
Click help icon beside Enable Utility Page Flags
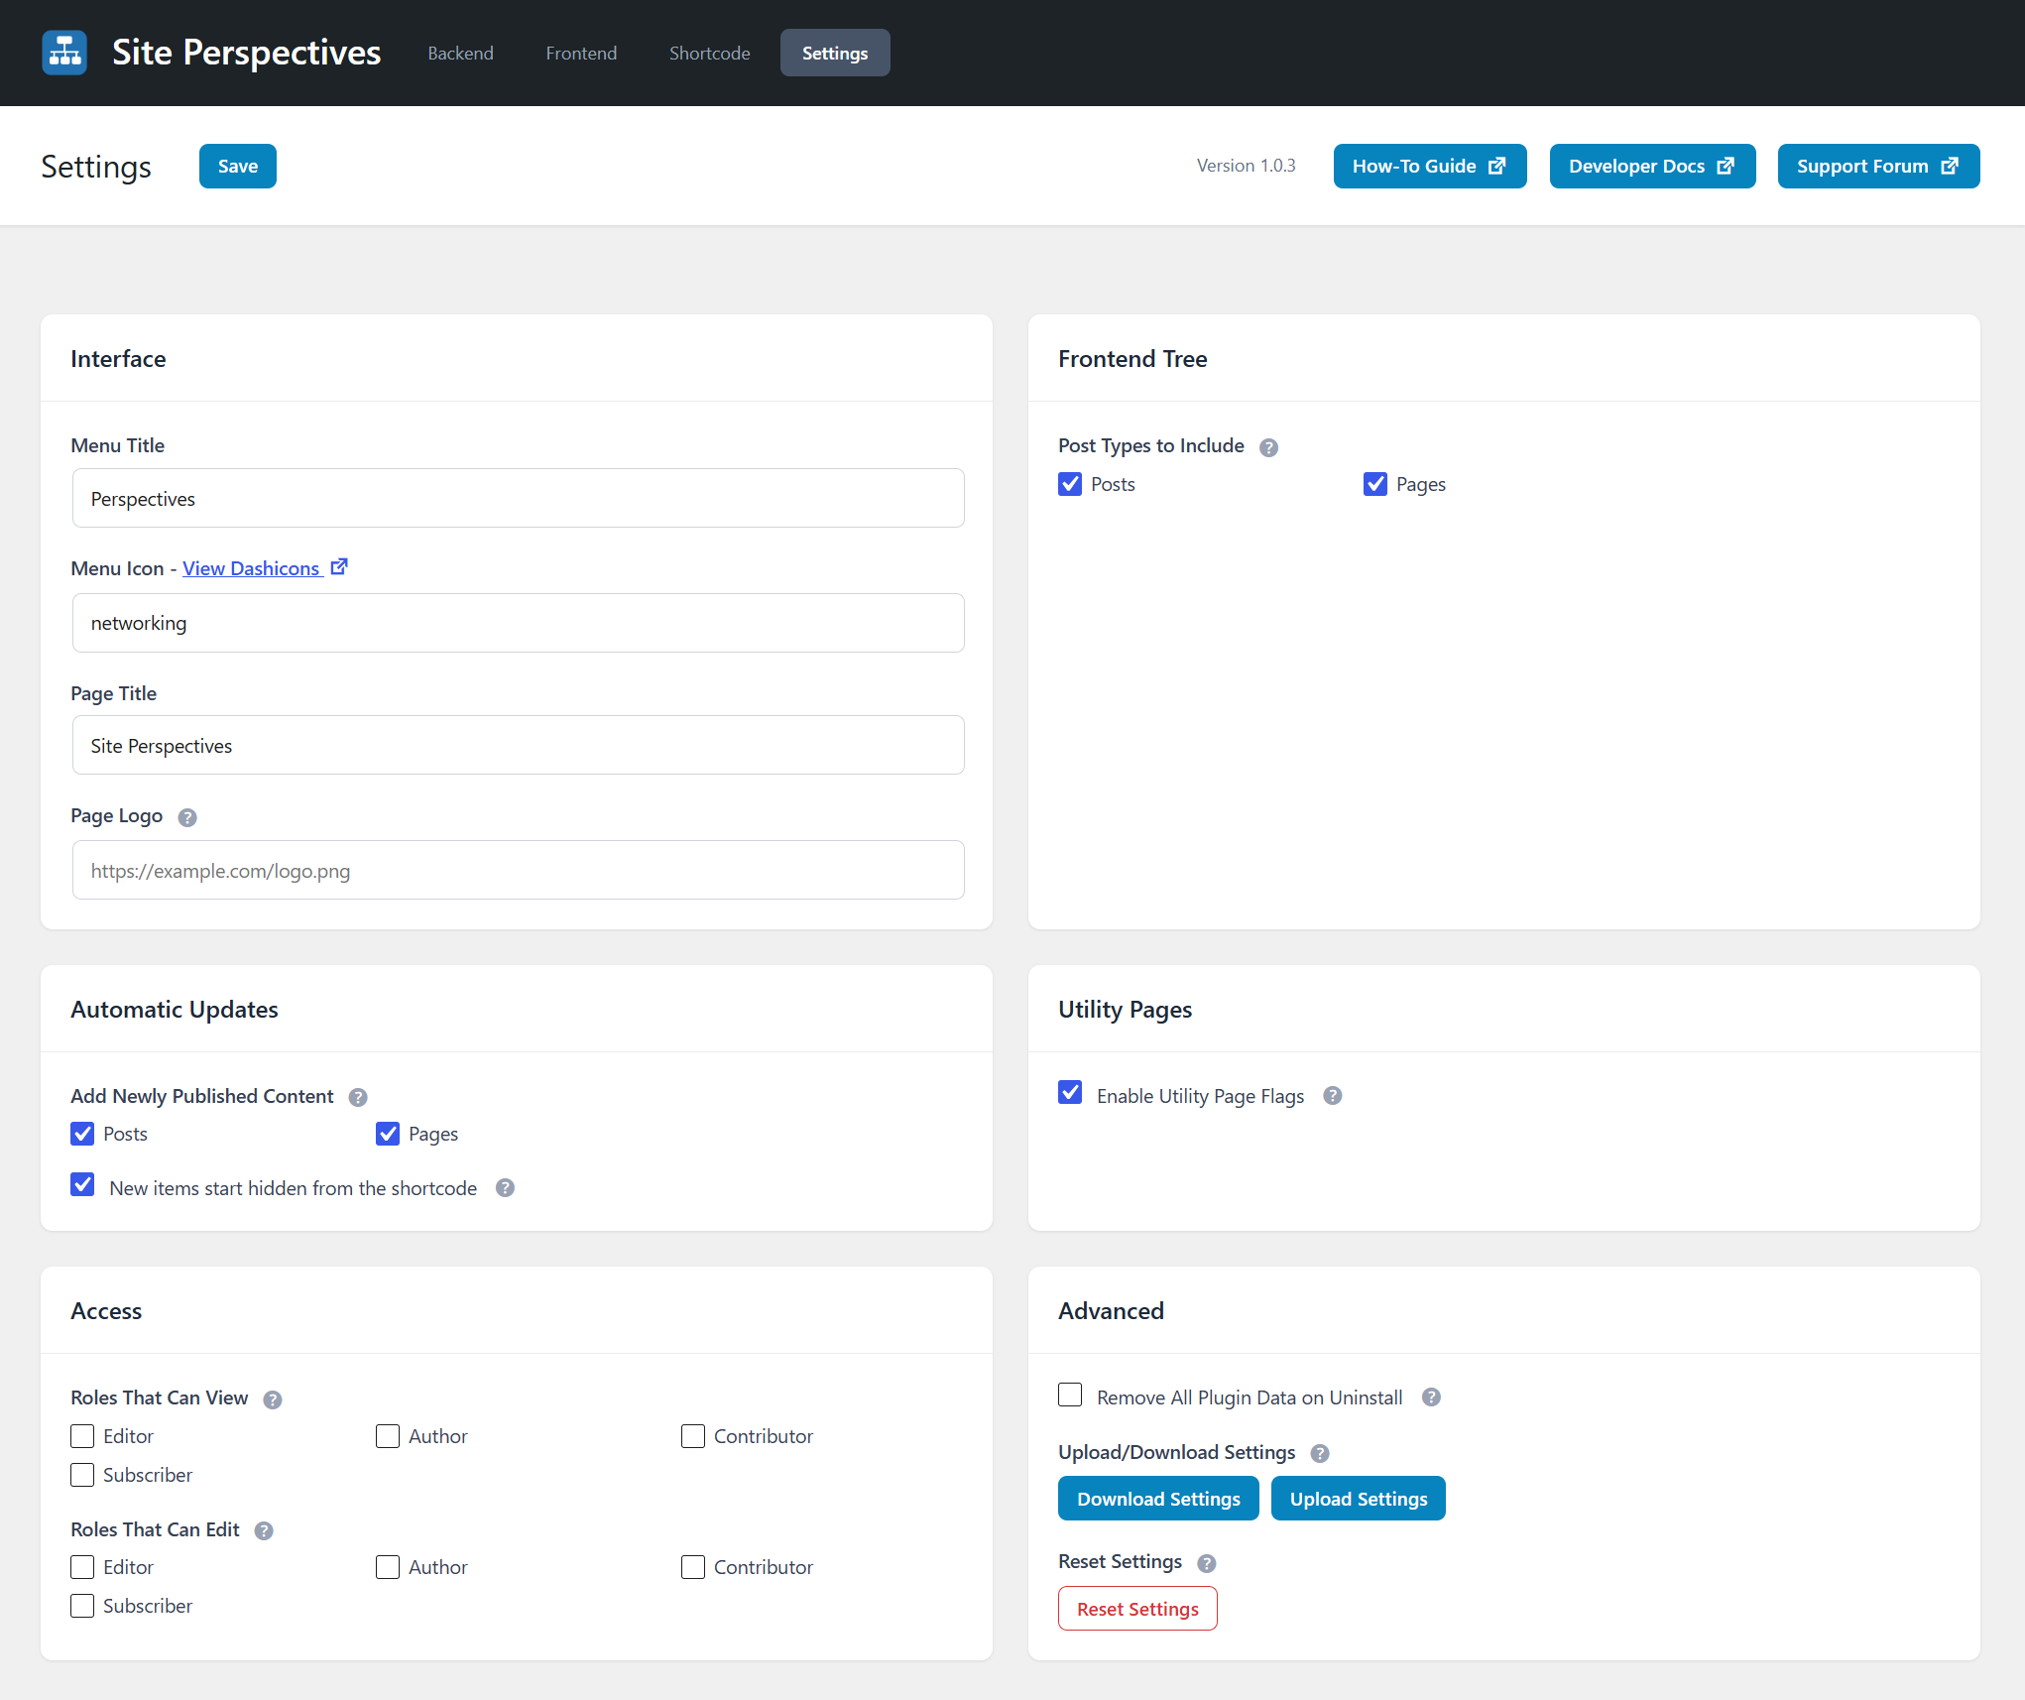coord(1333,1095)
